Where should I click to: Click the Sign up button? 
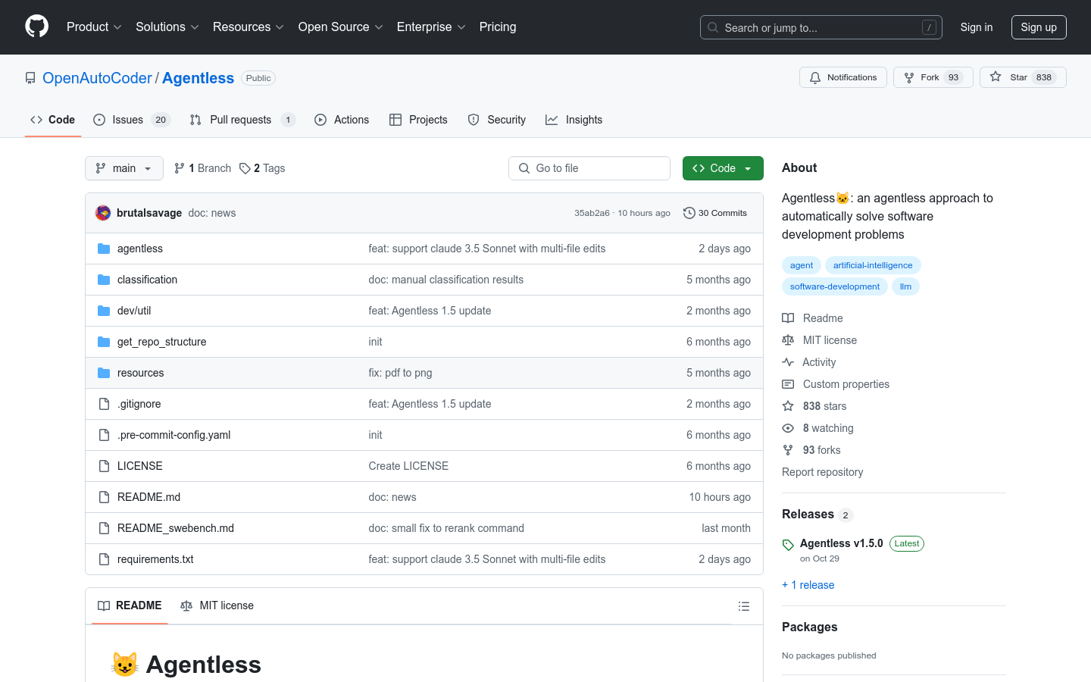1039,27
